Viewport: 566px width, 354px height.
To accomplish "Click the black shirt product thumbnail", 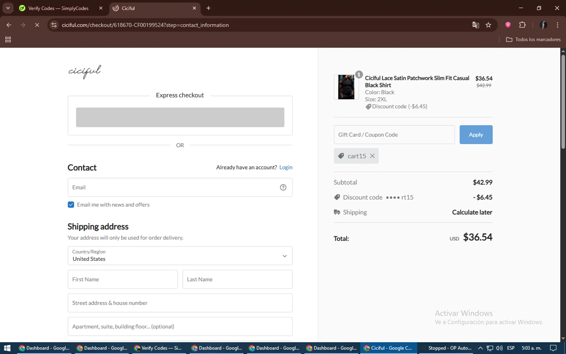I will pyautogui.click(x=346, y=87).
